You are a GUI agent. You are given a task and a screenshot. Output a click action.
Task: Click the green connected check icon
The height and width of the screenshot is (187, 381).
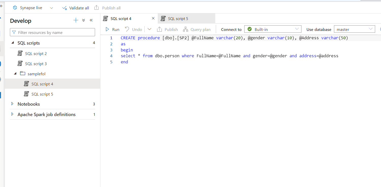[x=249, y=29]
